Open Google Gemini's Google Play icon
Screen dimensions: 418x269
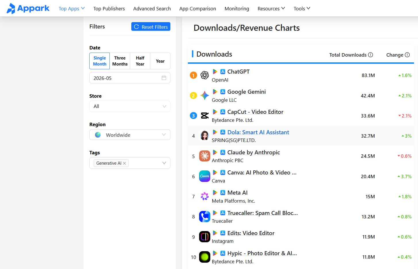[x=215, y=92]
